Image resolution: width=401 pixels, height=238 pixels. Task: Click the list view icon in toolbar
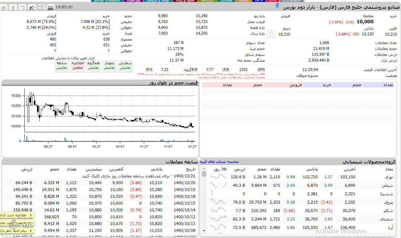[x=41, y=7]
